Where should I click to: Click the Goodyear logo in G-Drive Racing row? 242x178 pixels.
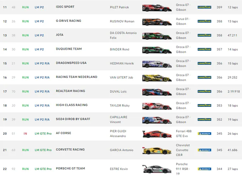click(x=204, y=21)
